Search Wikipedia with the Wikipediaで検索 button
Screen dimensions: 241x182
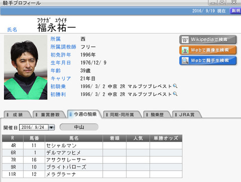click(208, 39)
